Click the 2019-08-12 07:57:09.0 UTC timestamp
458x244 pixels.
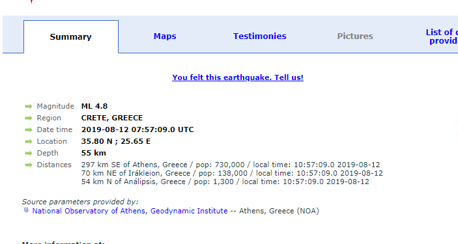(x=137, y=129)
